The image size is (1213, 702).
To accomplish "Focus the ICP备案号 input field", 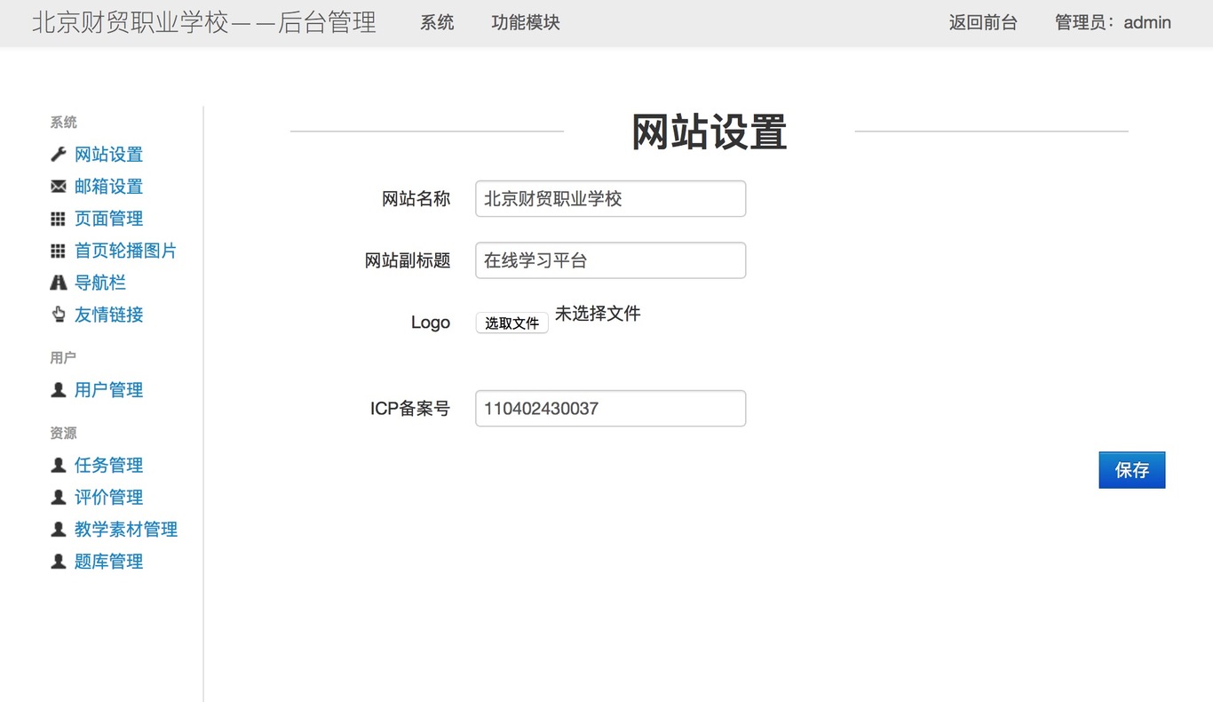I will click(x=611, y=409).
